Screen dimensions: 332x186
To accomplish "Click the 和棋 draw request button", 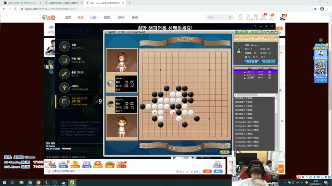I will pos(172,148).
